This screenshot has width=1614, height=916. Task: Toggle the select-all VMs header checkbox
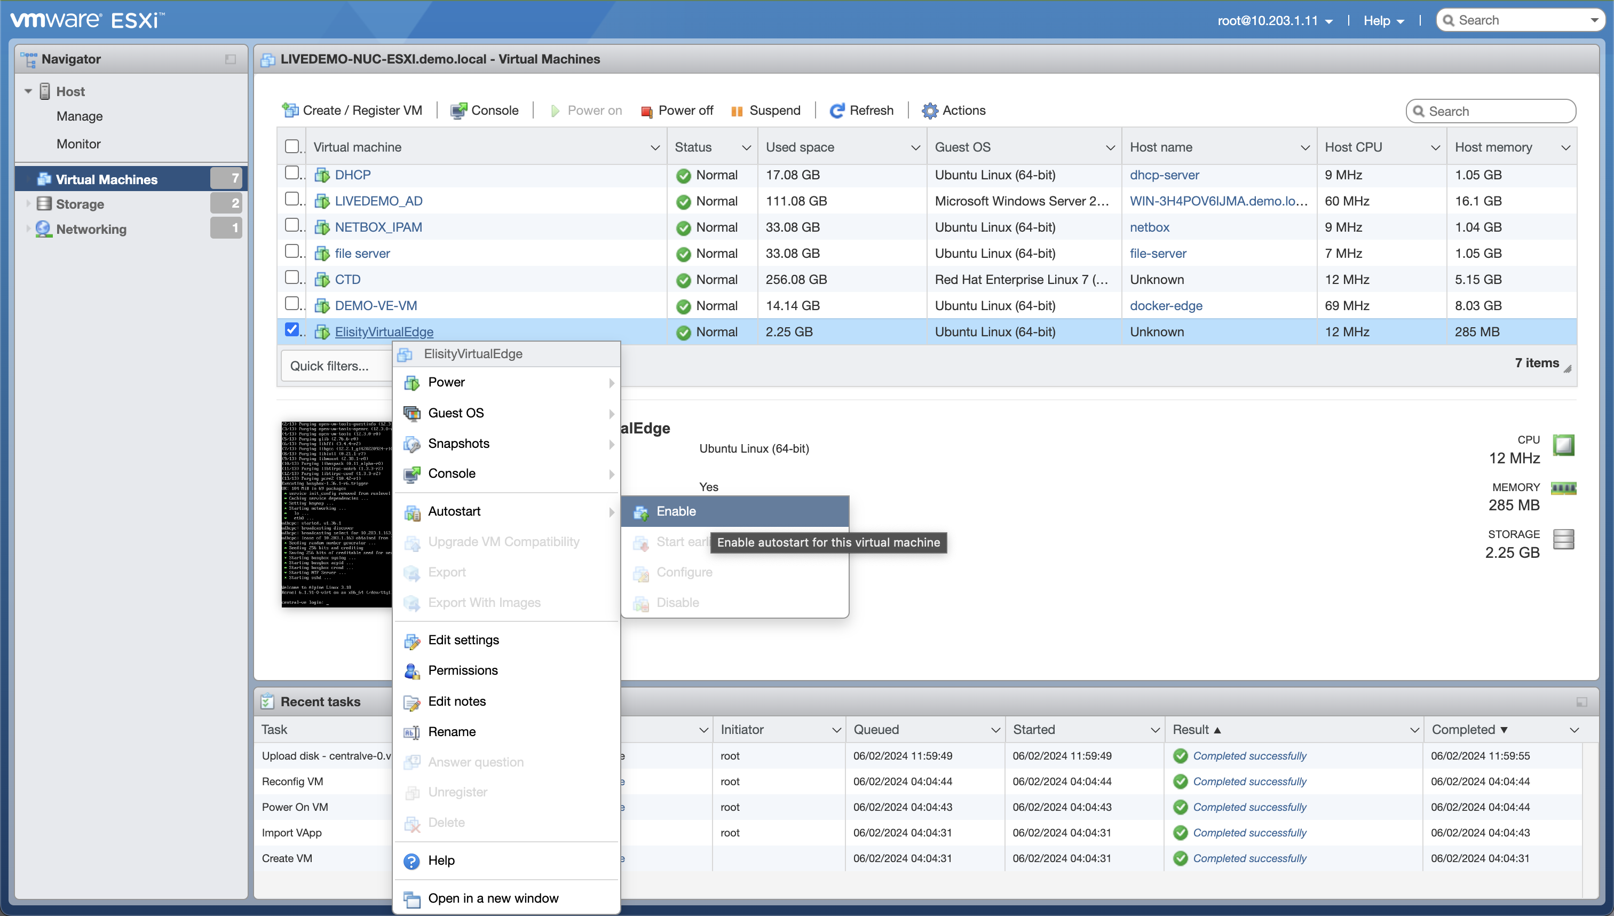(291, 147)
